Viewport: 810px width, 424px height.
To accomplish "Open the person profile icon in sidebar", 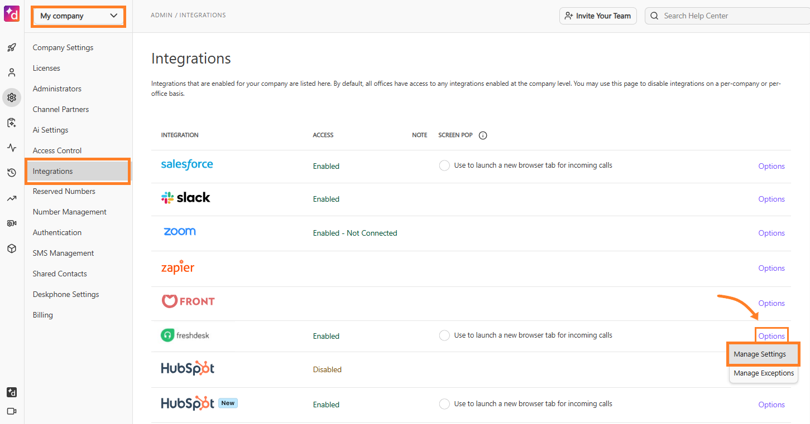I will [12, 72].
